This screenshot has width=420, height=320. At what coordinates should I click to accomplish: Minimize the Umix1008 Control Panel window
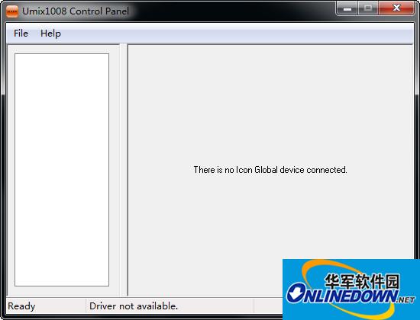(347, 8)
